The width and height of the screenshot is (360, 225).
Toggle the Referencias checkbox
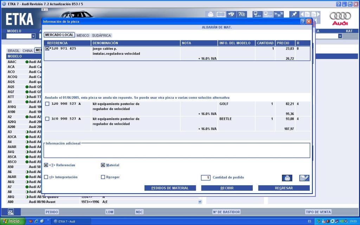tap(46, 165)
